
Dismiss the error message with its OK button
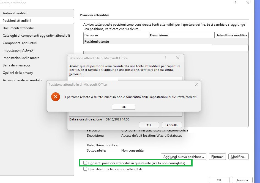tap(124, 107)
